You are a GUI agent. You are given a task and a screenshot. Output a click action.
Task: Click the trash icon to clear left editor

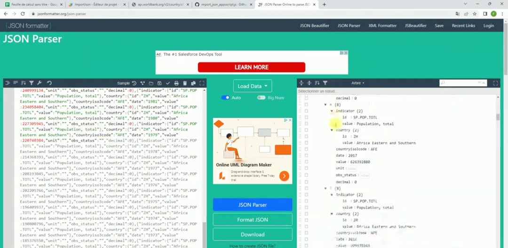tap(185, 83)
